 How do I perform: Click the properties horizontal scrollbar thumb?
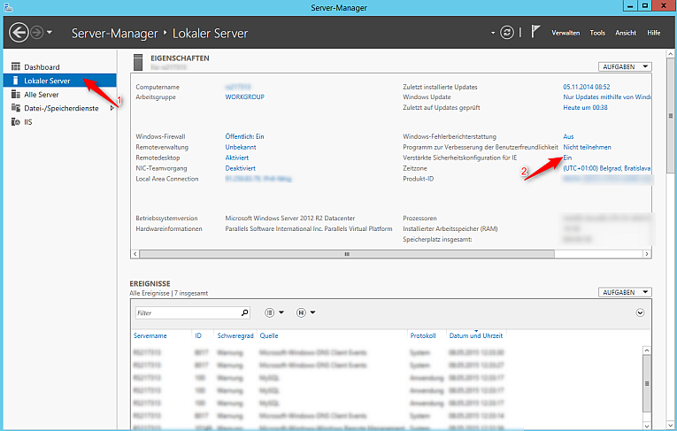[x=347, y=254]
